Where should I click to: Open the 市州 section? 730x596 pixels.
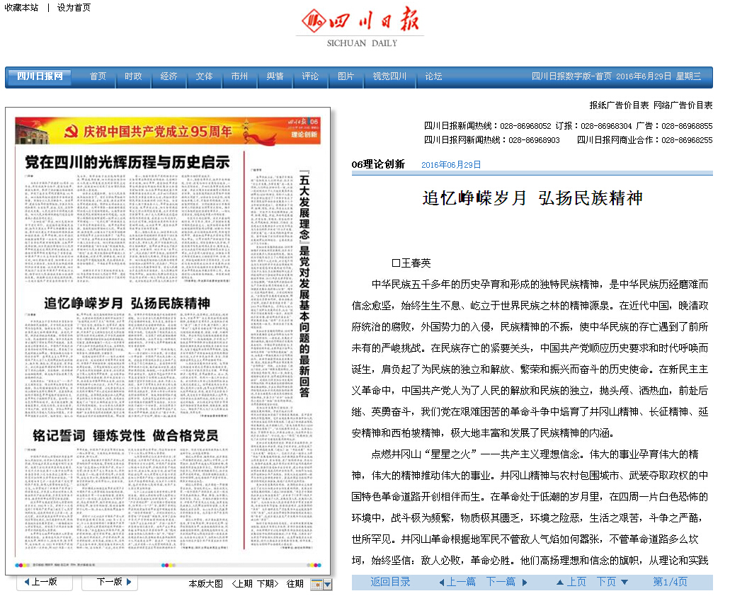[x=239, y=76]
